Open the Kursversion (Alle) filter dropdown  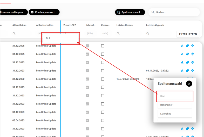click(x=105, y=34)
